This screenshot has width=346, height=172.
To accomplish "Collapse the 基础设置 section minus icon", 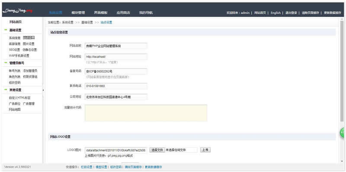I will [x=6, y=30].
